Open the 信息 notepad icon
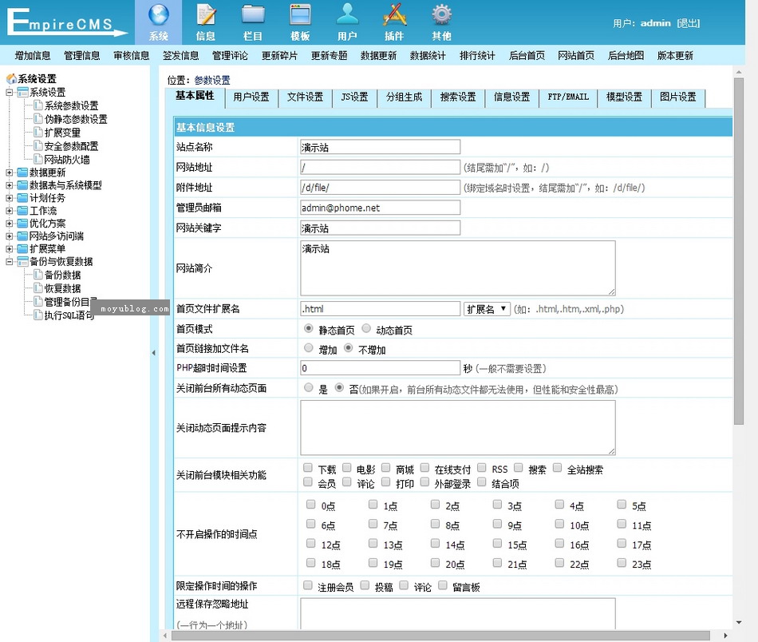 coord(205,15)
